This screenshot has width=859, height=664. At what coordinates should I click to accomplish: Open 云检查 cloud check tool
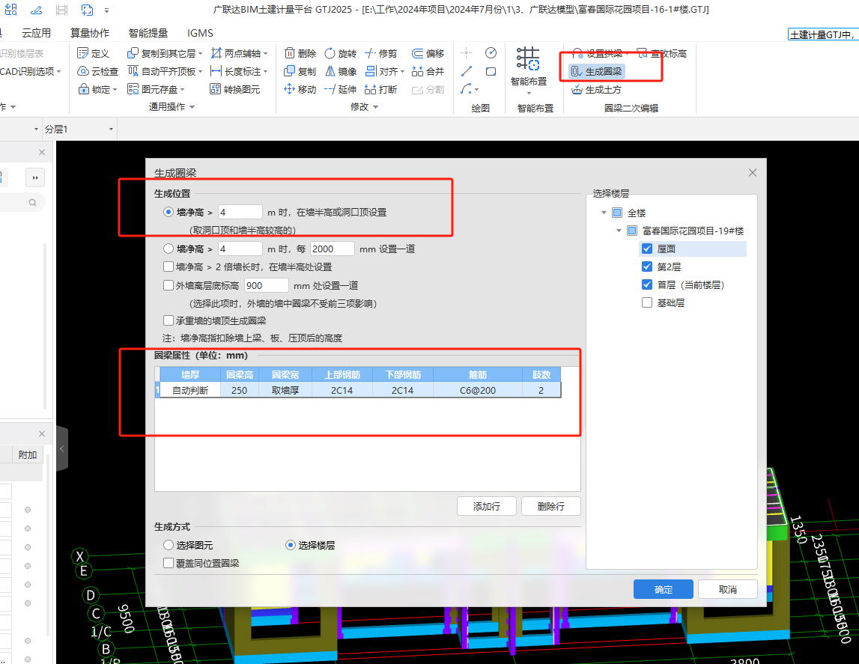[98, 71]
